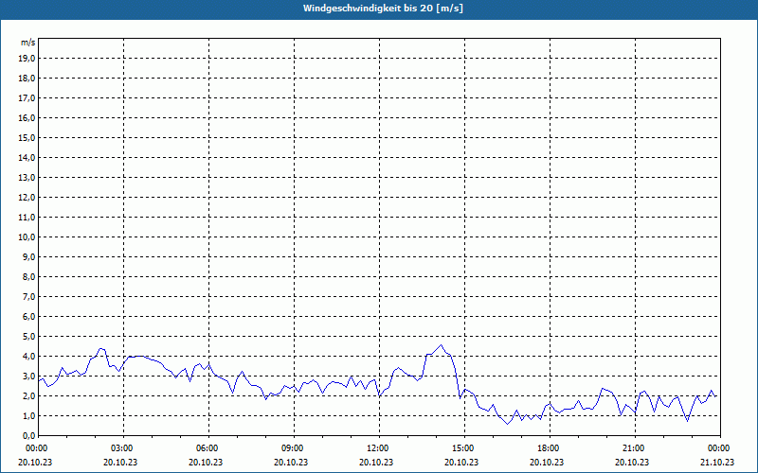Viewport: 758px width, 473px height.
Task: Pick the 7,0 y-axis label
Action: (28, 296)
